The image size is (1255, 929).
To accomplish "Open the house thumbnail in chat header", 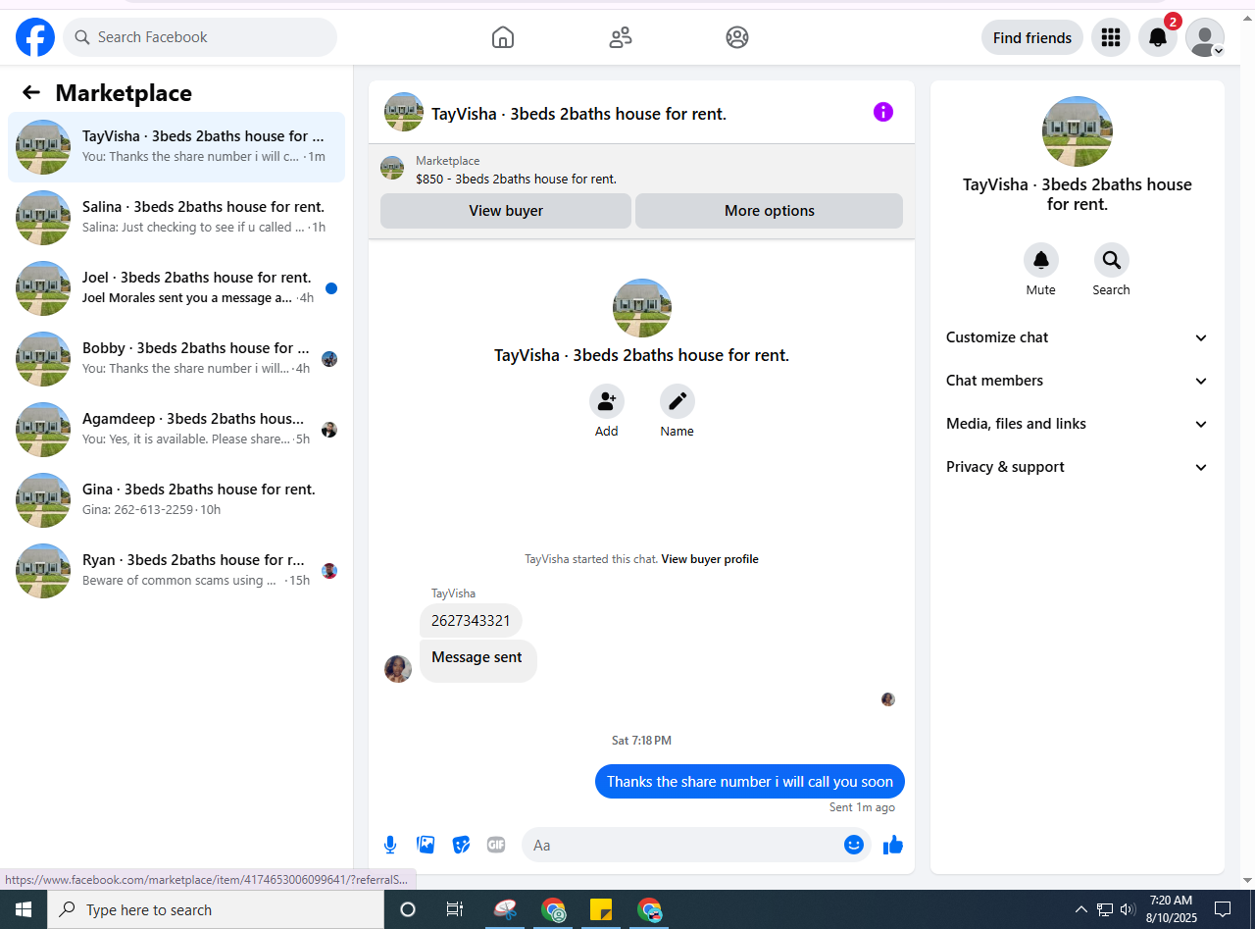I will pyautogui.click(x=404, y=112).
